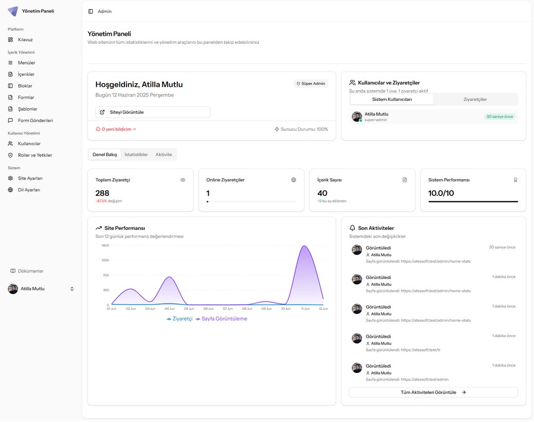This screenshot has width=534, height=422.
Task: Click the Site Ayarları gear icon
Action: [11, 178]
